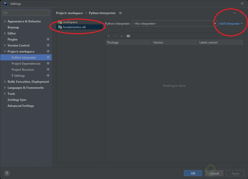
Task: Click the Version column header
Action: [x=175, y=42]
